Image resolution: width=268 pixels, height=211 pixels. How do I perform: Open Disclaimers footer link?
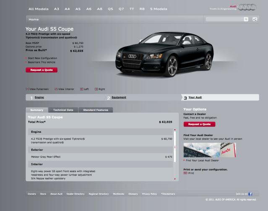click(x=168, y=194)
